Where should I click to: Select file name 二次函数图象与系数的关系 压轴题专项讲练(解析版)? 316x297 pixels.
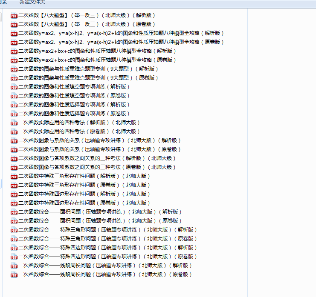(99, 140)
